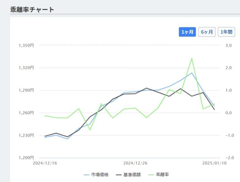Click the 乖離率チャート heading
This screenshot has height=182, width=240.
(32, 9)
